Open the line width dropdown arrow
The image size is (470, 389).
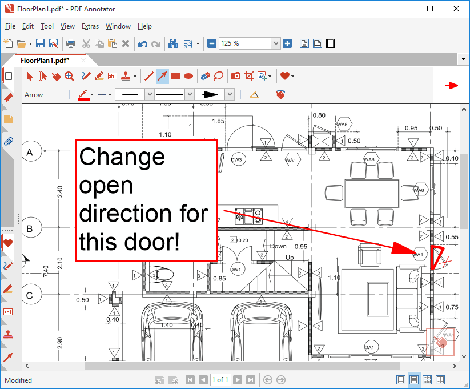[x=110, y=94]
